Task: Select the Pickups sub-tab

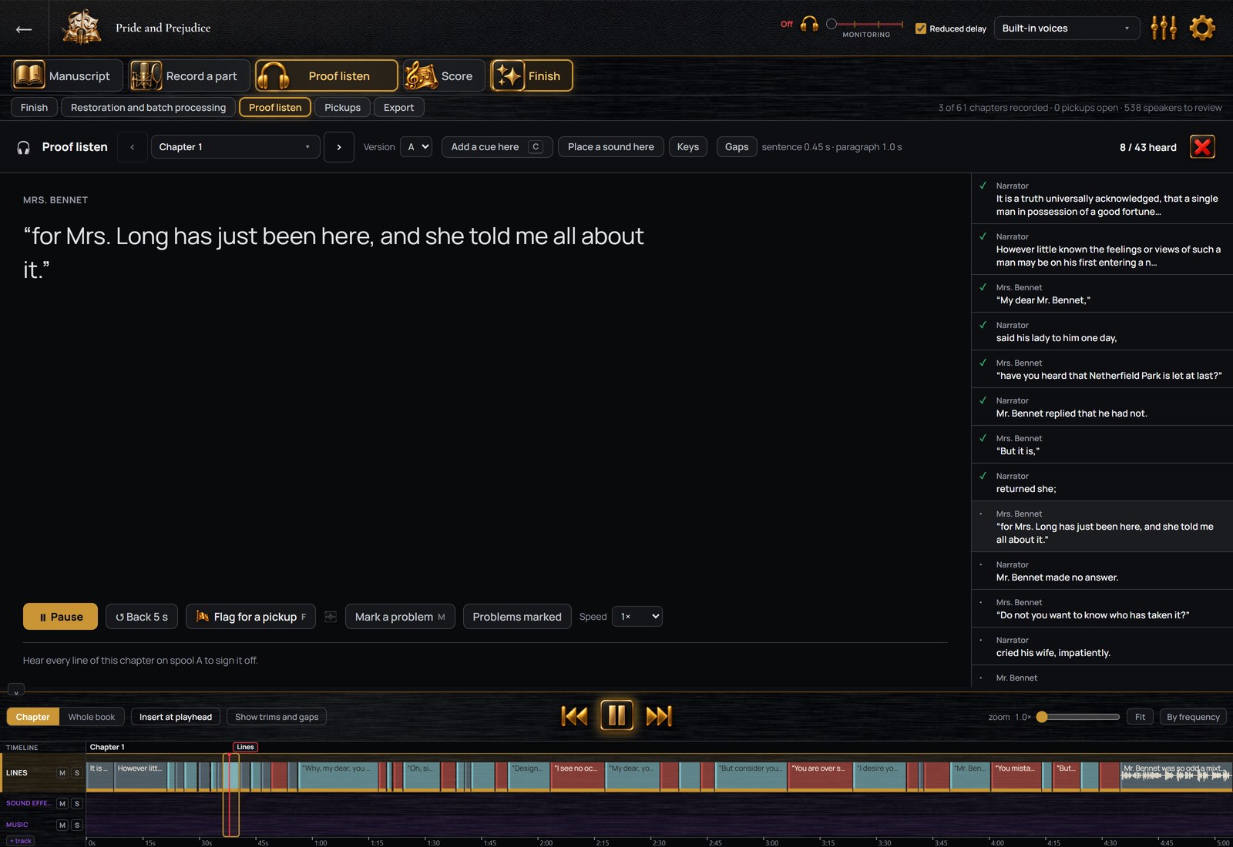Action: [342, 108]
